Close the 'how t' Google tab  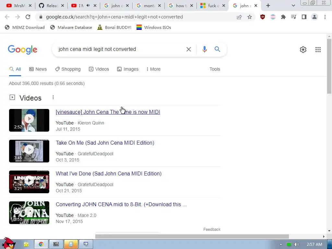(191, 6)
